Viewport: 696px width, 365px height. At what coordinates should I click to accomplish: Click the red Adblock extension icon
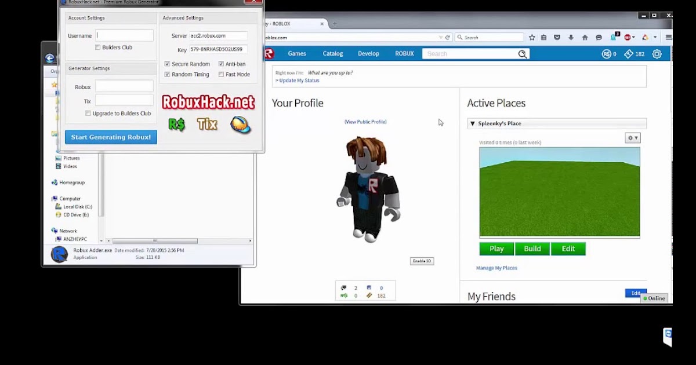coord(628,37)
